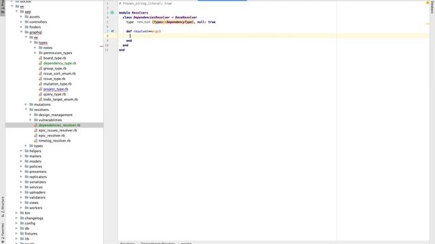Viewport: 435px width, 244px height.
Task: Open the Structure tool window tab
Action: point(3,207)
